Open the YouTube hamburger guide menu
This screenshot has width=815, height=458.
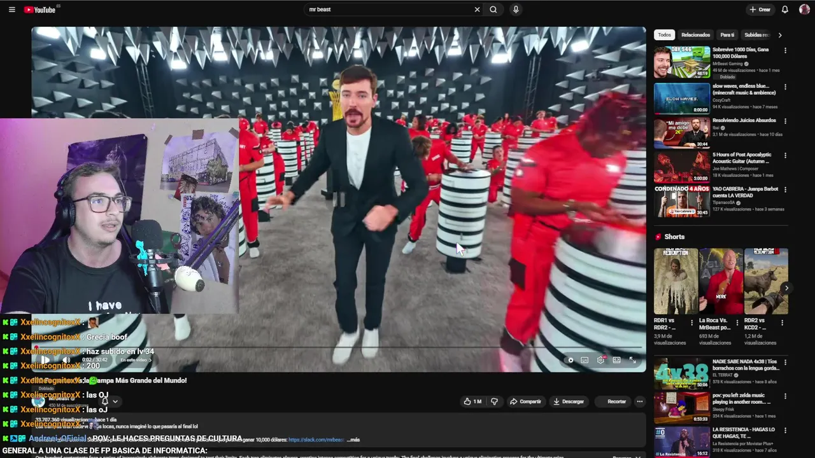tap(11, 10)
